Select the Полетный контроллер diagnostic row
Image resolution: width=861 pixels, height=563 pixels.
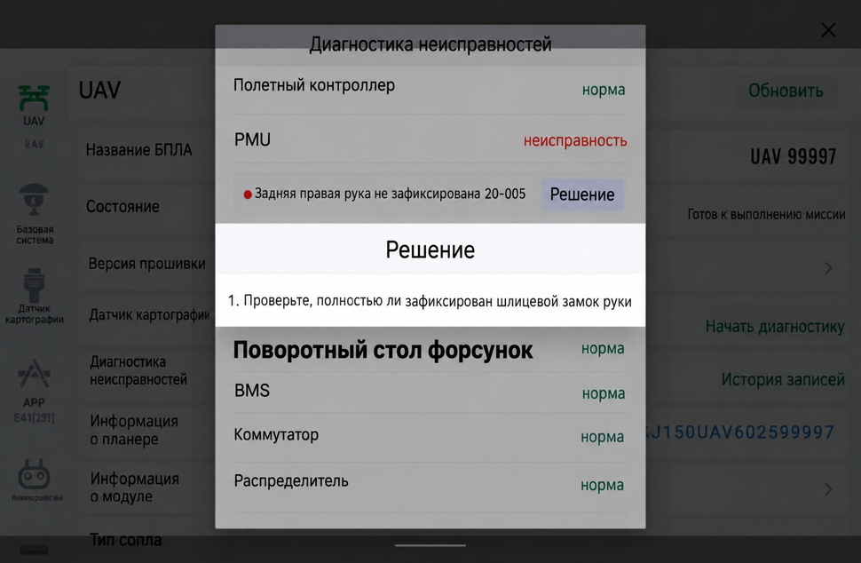430,89
